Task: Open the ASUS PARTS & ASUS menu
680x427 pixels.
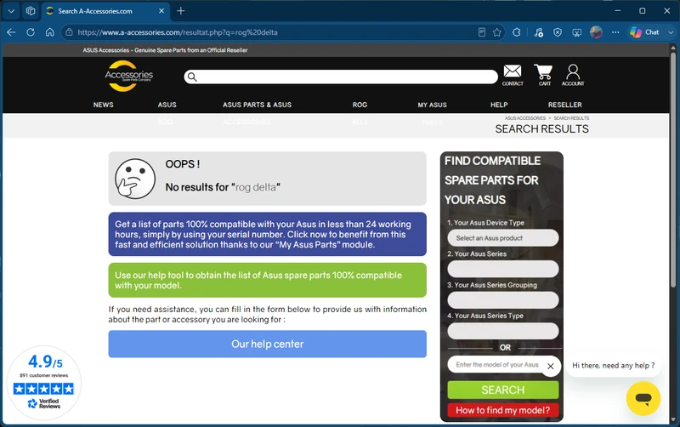Action: (x=258, y=105)
